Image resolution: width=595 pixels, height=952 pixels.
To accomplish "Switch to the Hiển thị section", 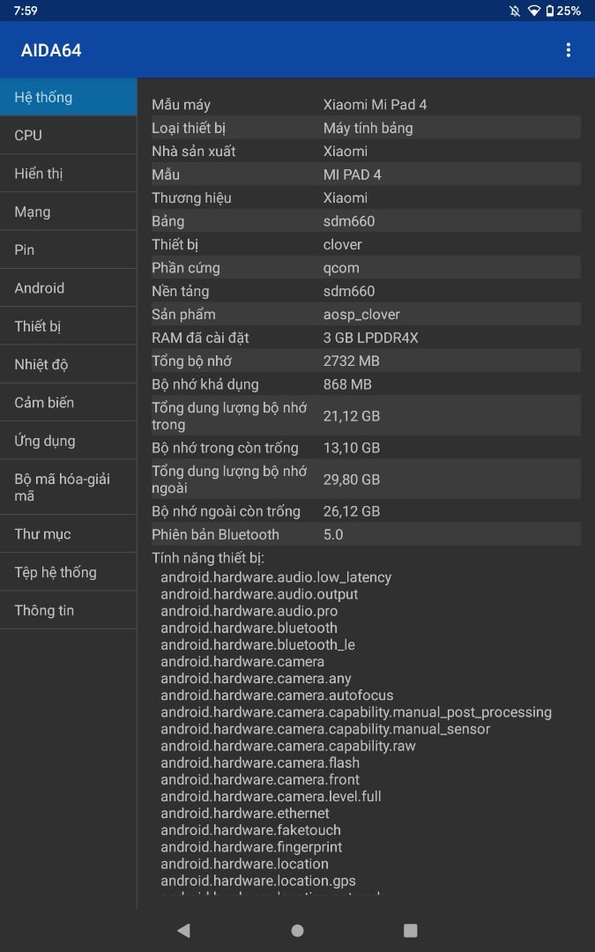I will 68,174.
